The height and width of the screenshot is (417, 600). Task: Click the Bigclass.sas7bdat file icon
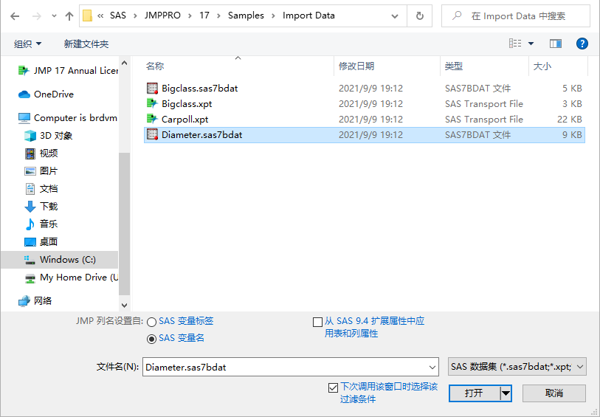tap(152, 89)
